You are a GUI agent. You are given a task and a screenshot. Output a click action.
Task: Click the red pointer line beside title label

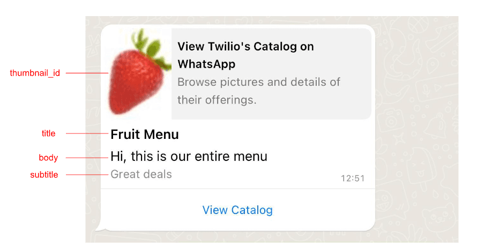coord(88,134)
